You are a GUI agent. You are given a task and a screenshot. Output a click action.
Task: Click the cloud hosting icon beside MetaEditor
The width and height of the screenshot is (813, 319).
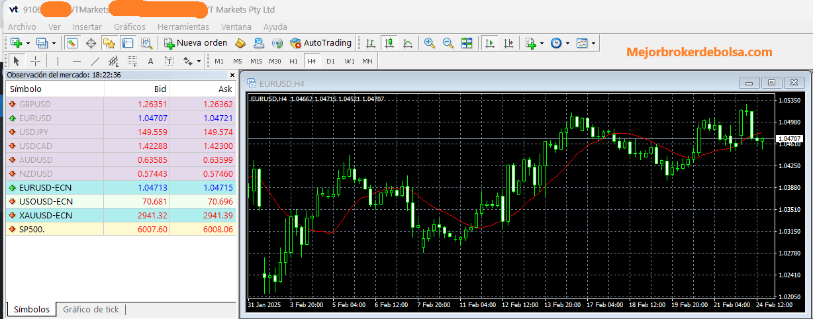pyautogui.click(x=259, y=43)
